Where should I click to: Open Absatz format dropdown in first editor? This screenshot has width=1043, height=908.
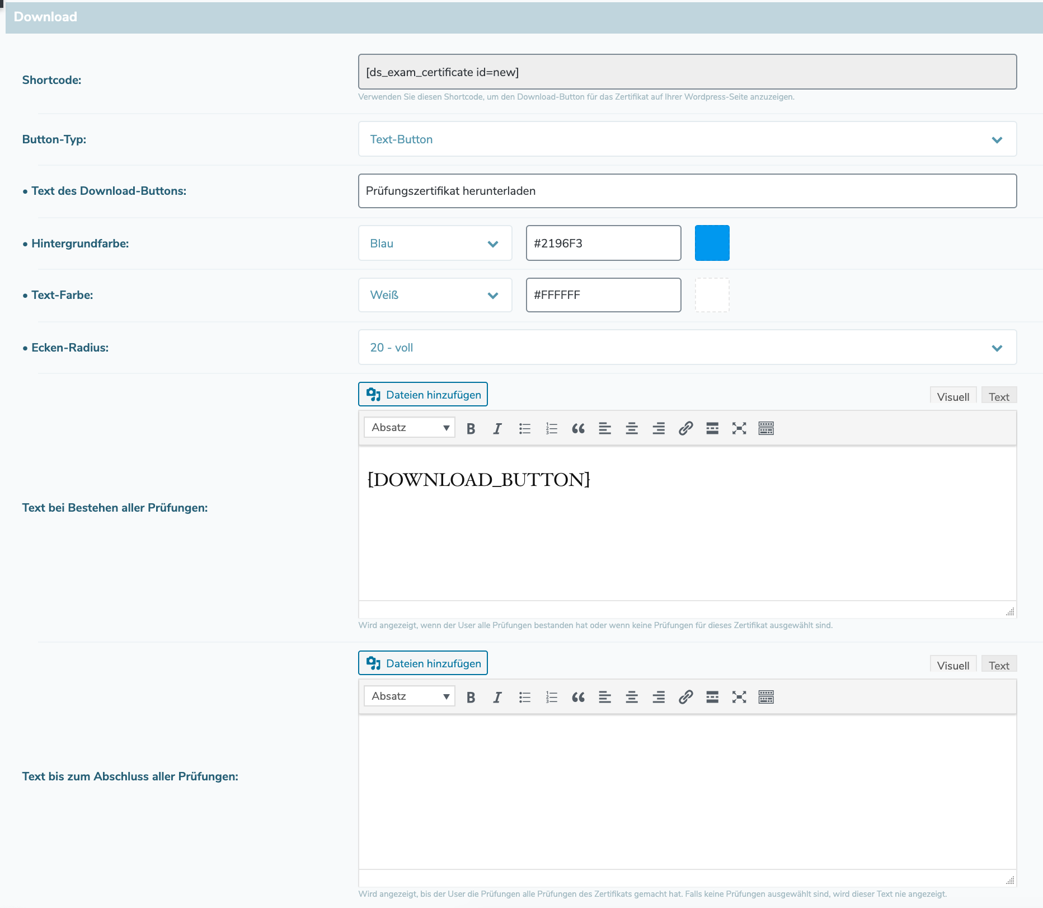410,428
